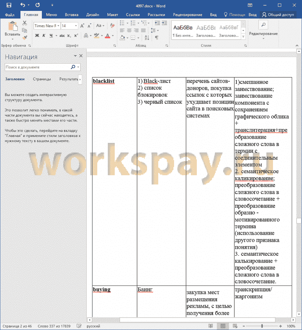Apply the red font color
The width and height of the screenshot is (302, 330).
[107, 36]
